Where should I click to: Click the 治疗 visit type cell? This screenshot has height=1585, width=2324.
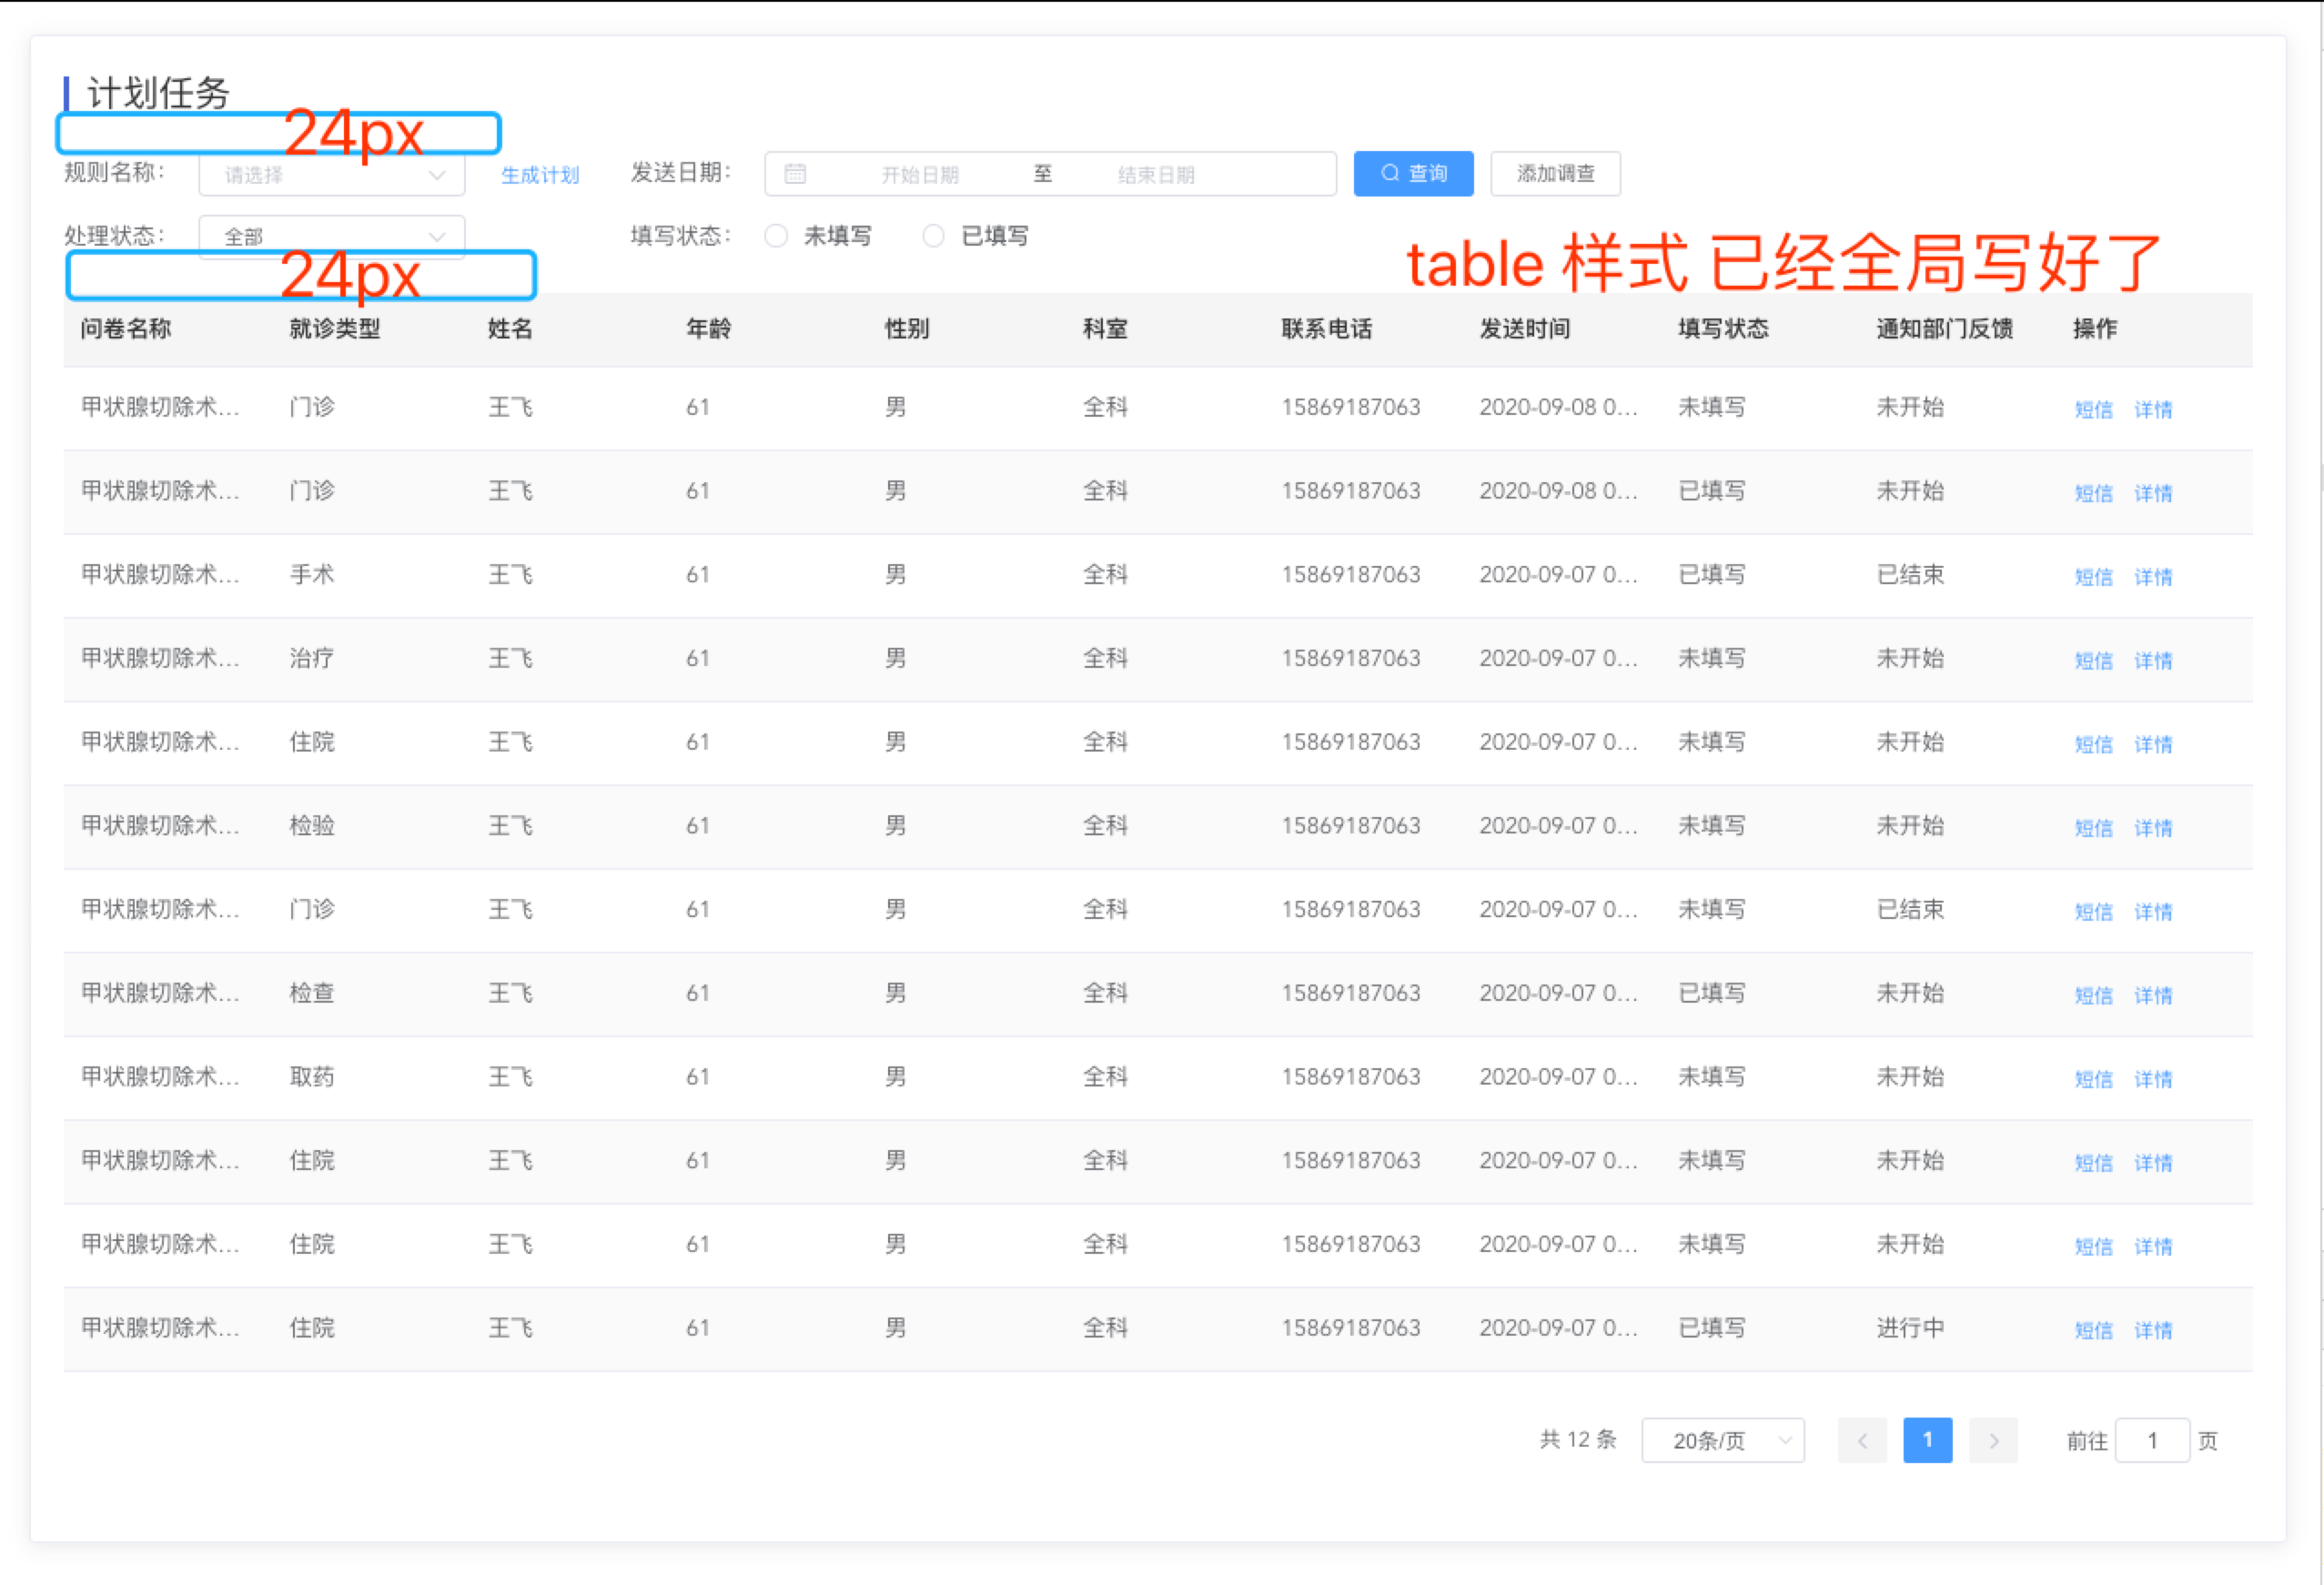pos(312,659)
